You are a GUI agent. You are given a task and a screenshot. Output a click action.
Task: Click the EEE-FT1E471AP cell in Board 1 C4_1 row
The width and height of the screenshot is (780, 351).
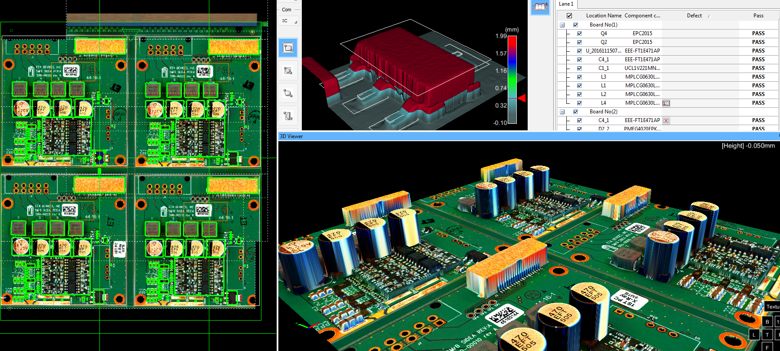coord(642,60)
